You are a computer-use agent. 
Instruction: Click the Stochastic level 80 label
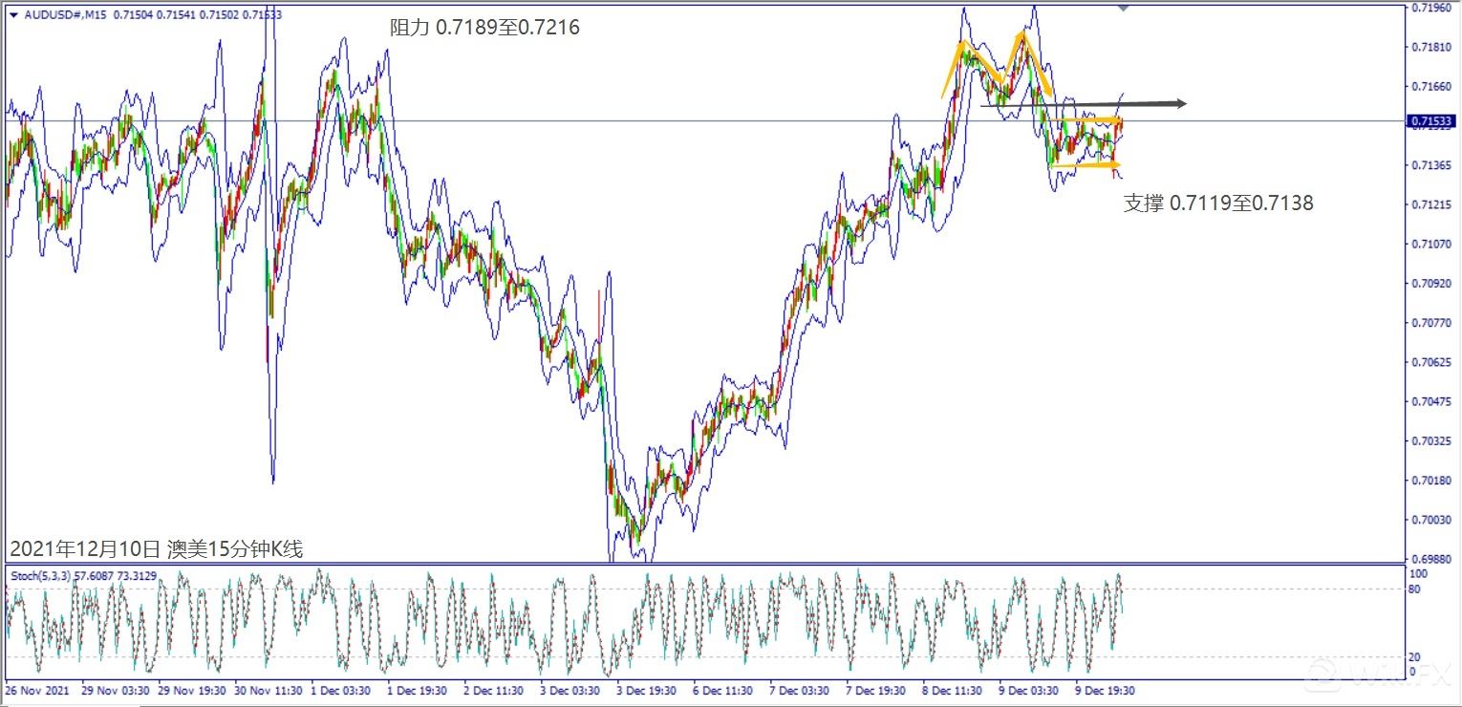1415,589
